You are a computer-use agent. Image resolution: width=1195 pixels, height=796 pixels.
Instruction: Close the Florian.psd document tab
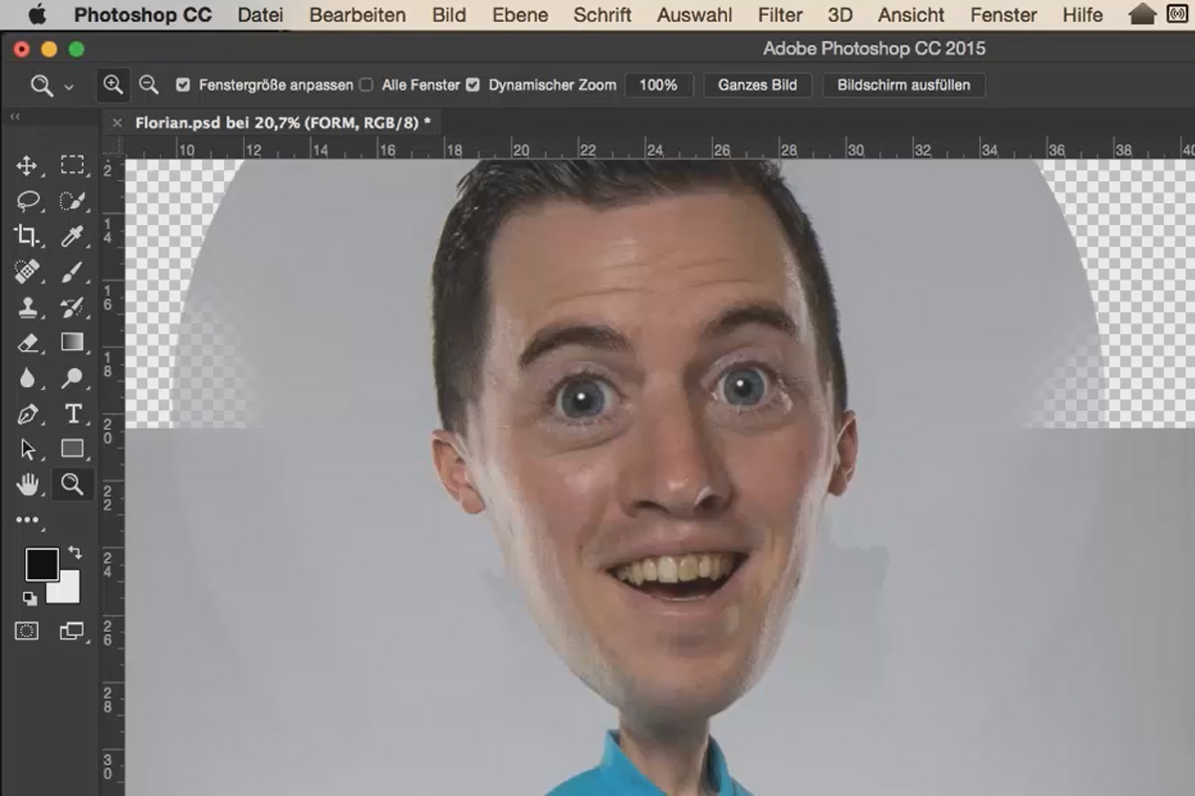(x=117, y=122)
